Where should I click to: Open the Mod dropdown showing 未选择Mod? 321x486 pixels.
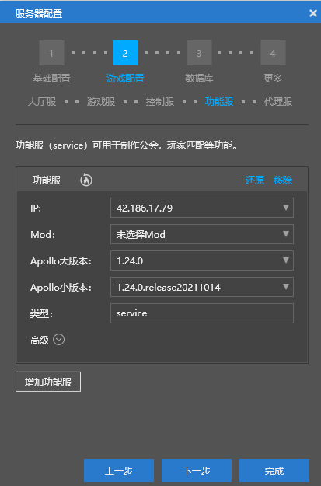(x=202, y=234)
